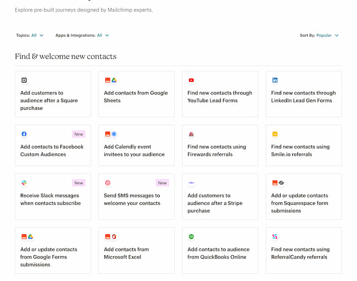This screenshot has width=357, height=281.
Task: Select 'Receive Slack messages when contacts subscribe'
Action: (53, 196)
